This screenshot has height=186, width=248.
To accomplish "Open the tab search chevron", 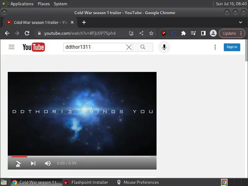I will [x=241, y=22].
